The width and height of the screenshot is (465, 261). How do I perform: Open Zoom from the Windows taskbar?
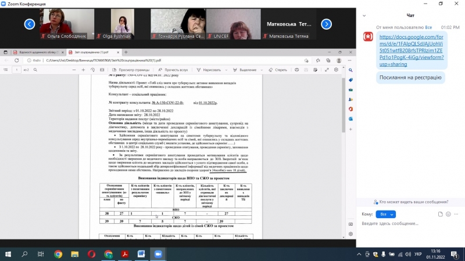(x=158, y=254)
